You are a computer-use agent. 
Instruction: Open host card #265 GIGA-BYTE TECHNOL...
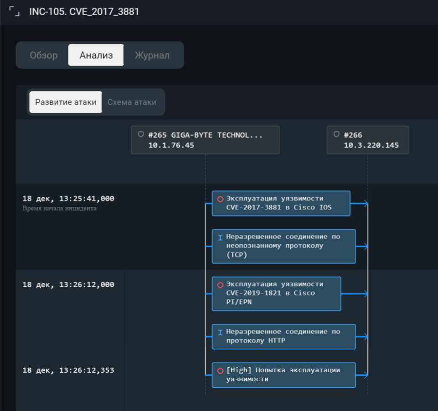point(205,140)
